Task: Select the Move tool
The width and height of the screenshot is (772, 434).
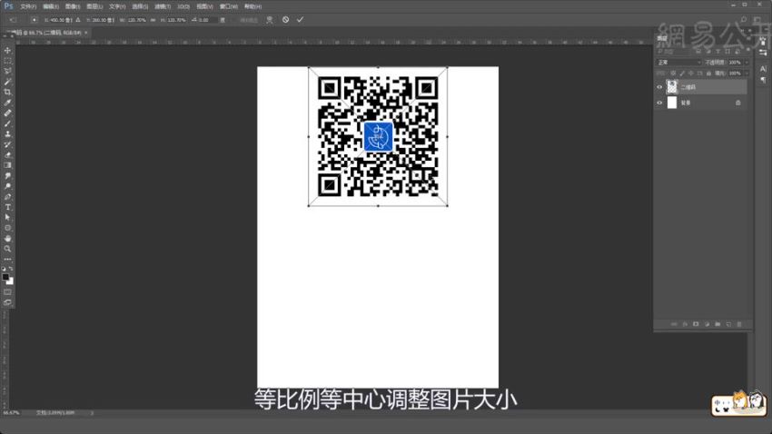Action: pos(7,51)
